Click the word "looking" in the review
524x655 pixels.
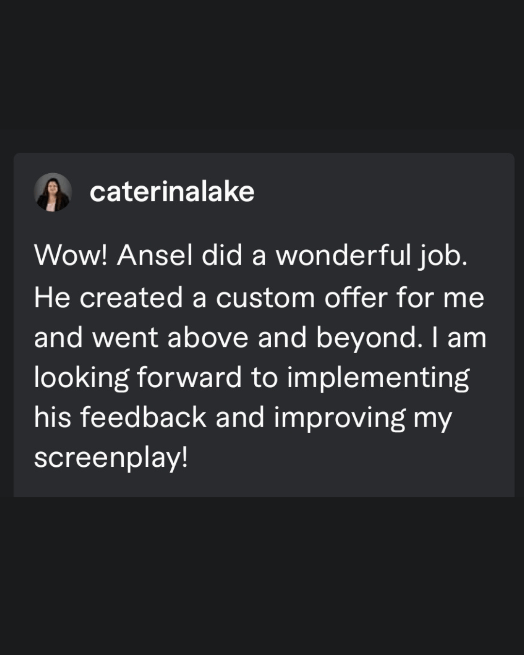[x=82, y=378]
